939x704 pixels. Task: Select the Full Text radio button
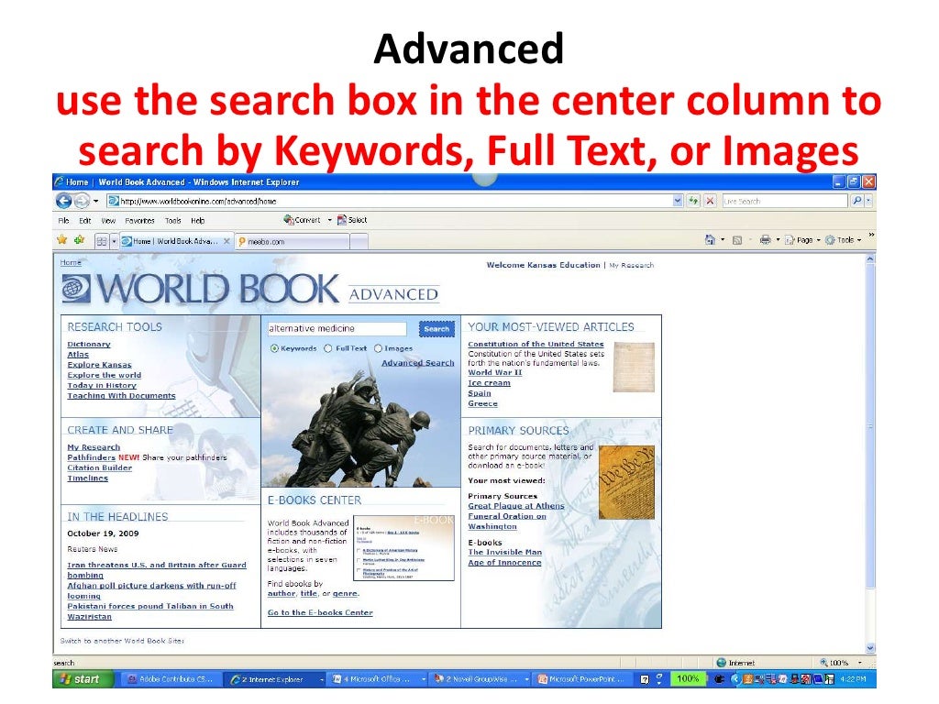tap(327, 348)
